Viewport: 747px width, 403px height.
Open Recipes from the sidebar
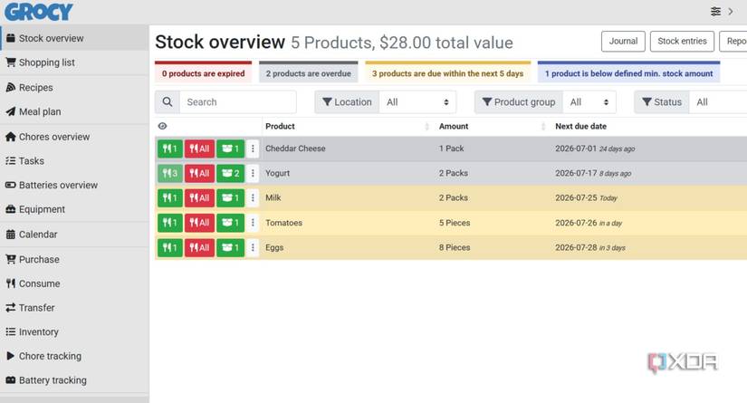pyautogui.click(x=74, y=88)
